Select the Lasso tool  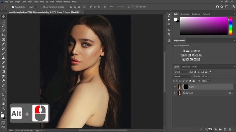click(x=3, y=26)
